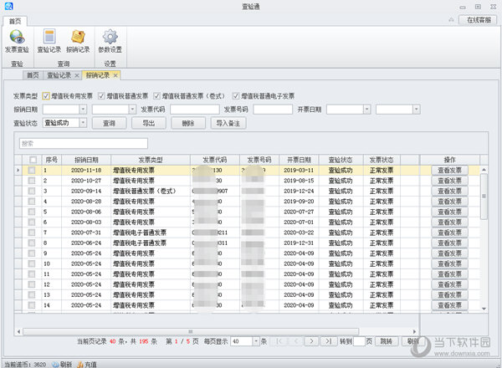Click the table scroll down arrow
The height and width of the screenshot is (368, 502).
coord(484,309)
